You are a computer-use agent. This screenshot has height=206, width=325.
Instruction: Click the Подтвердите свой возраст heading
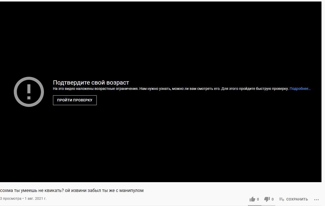coord(91,83)
